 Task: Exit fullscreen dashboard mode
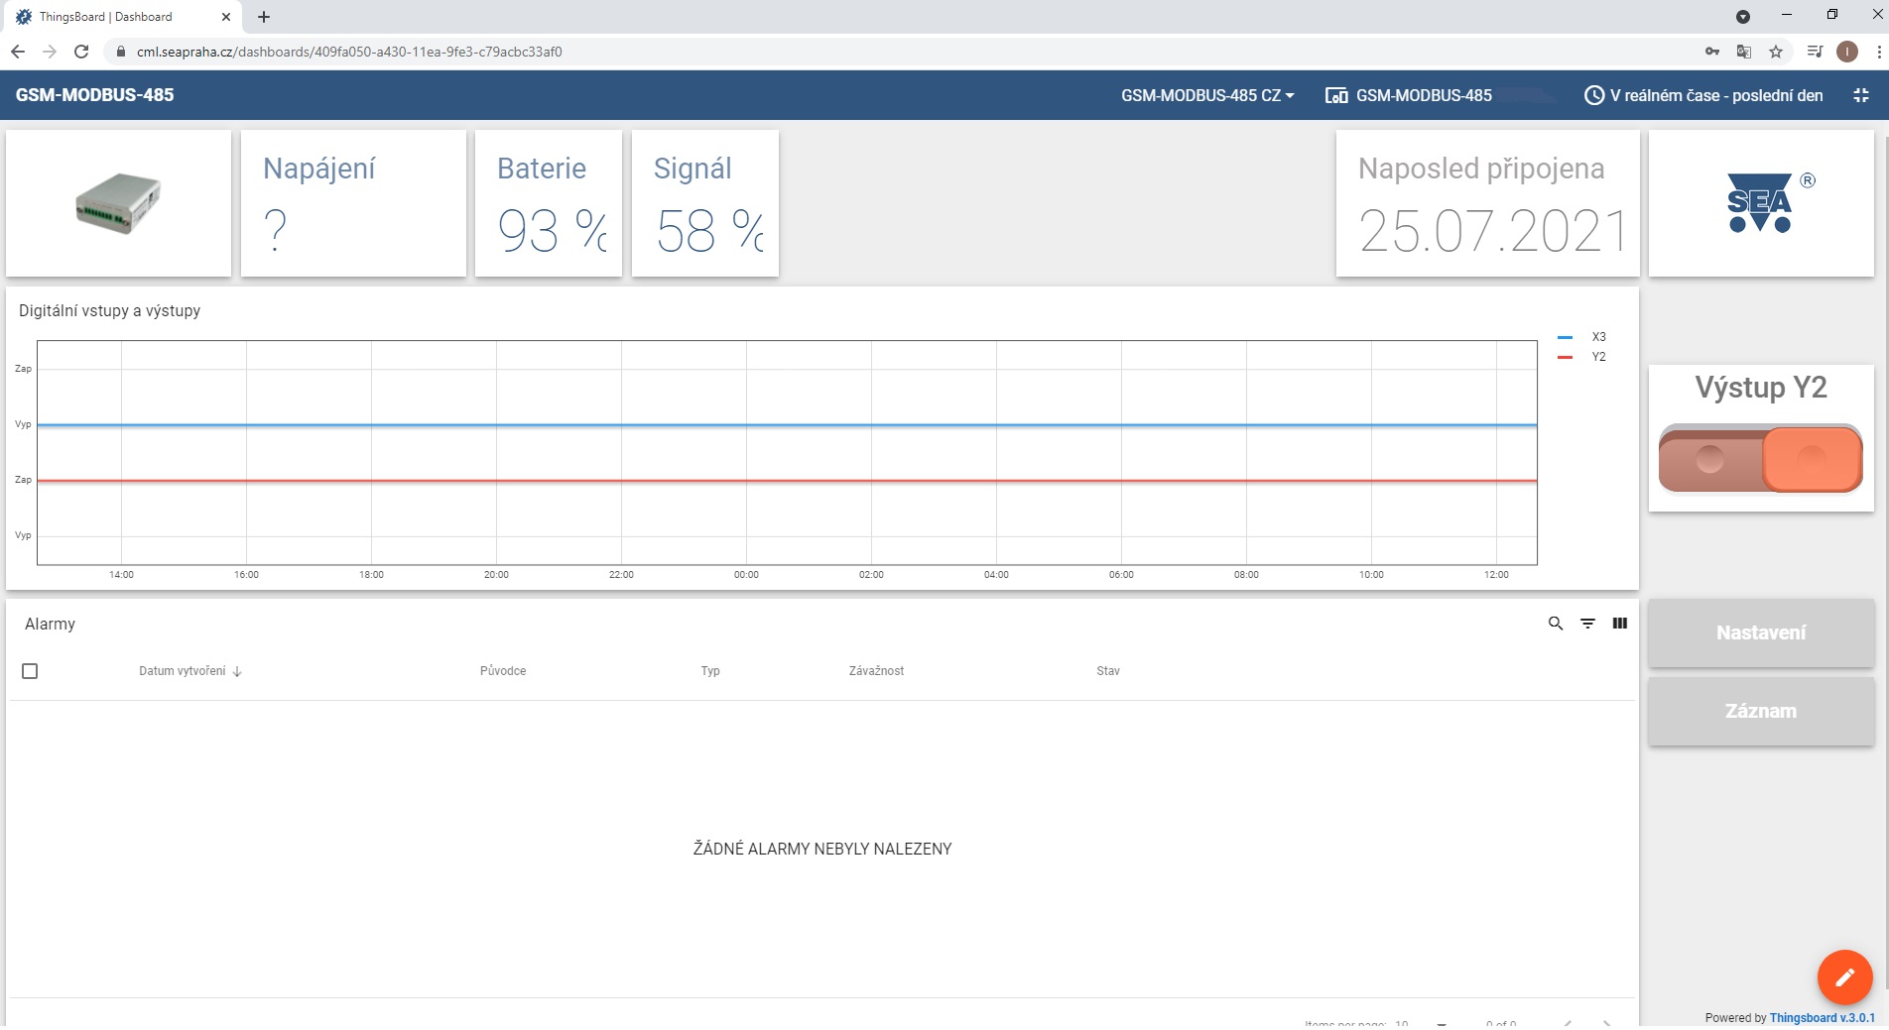[1861, 95]
